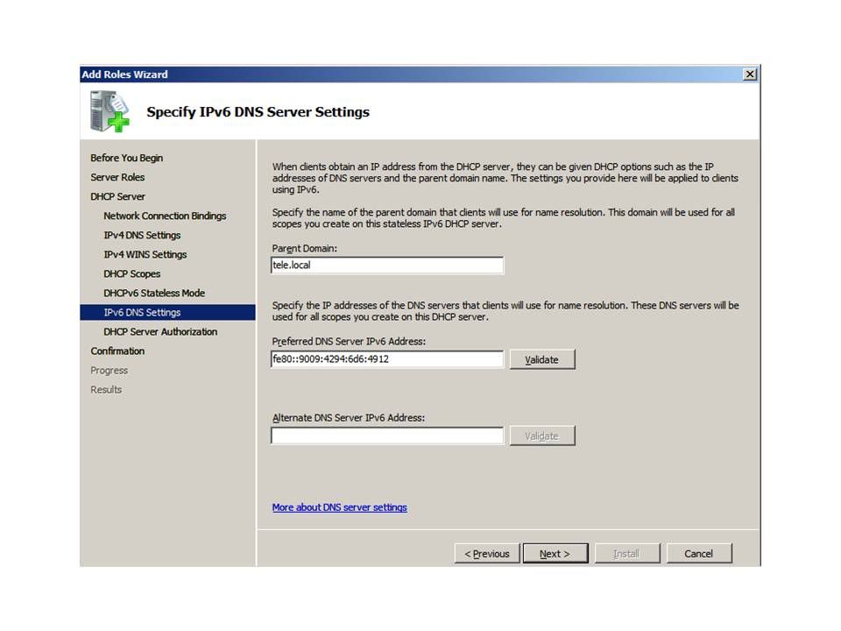Validate the preferred DNS server address
841x631 pixels.
pos(542,359)
